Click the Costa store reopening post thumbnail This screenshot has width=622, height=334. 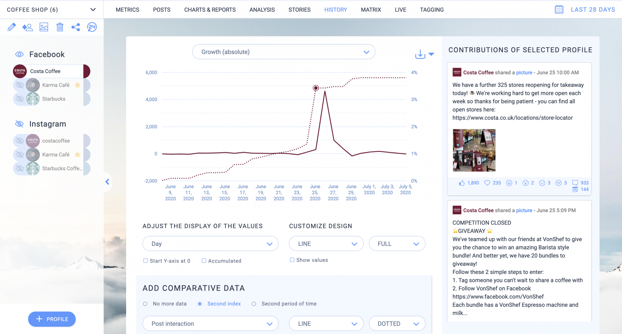click(x=474, y=150)
